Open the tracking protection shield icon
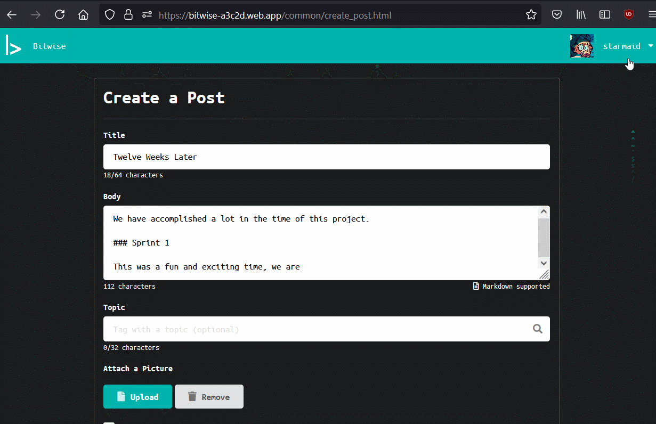The image size is (656, 424). coord(110,15)
